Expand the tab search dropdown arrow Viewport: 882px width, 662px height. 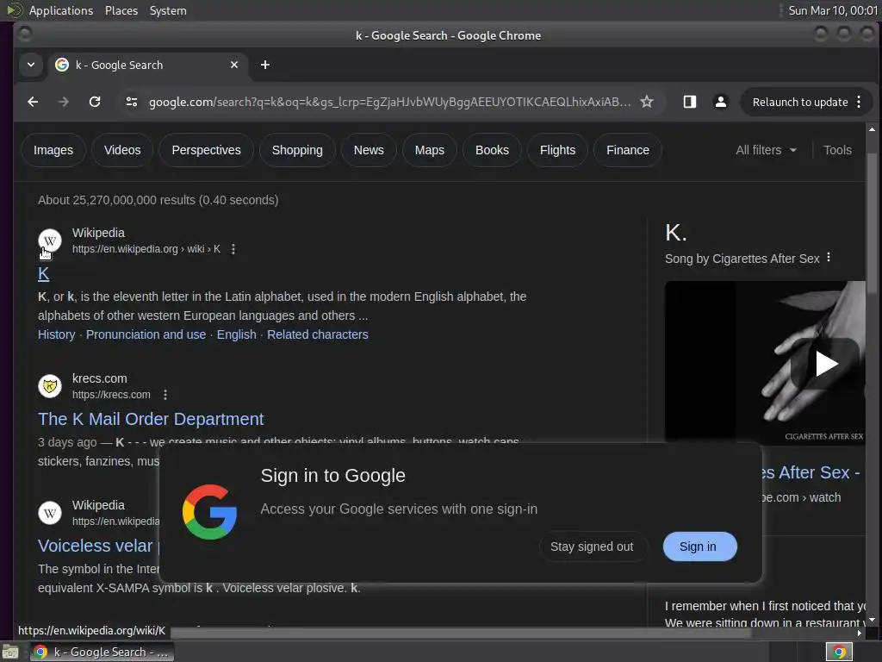(x=31, y=65)
